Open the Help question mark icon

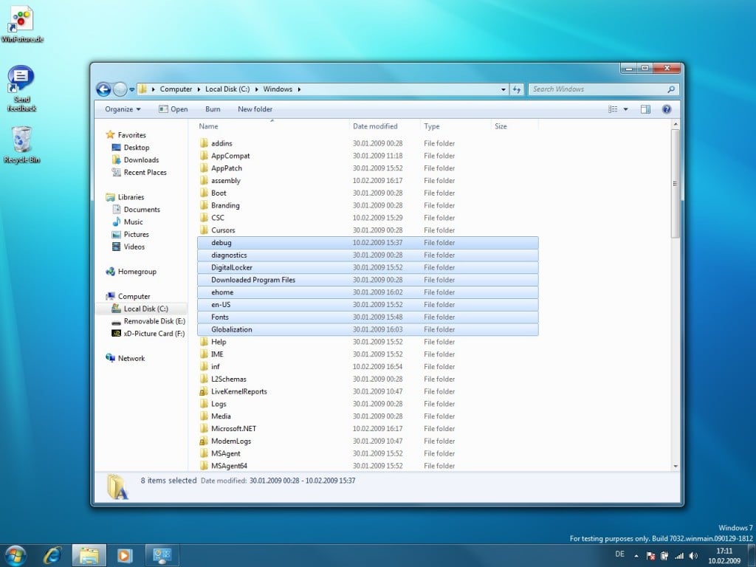point(667,109)
